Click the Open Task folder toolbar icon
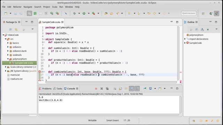 coord(111,13)
